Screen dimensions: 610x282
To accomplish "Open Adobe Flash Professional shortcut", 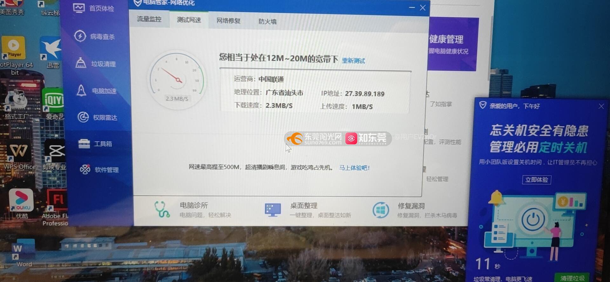I will 56,207.
